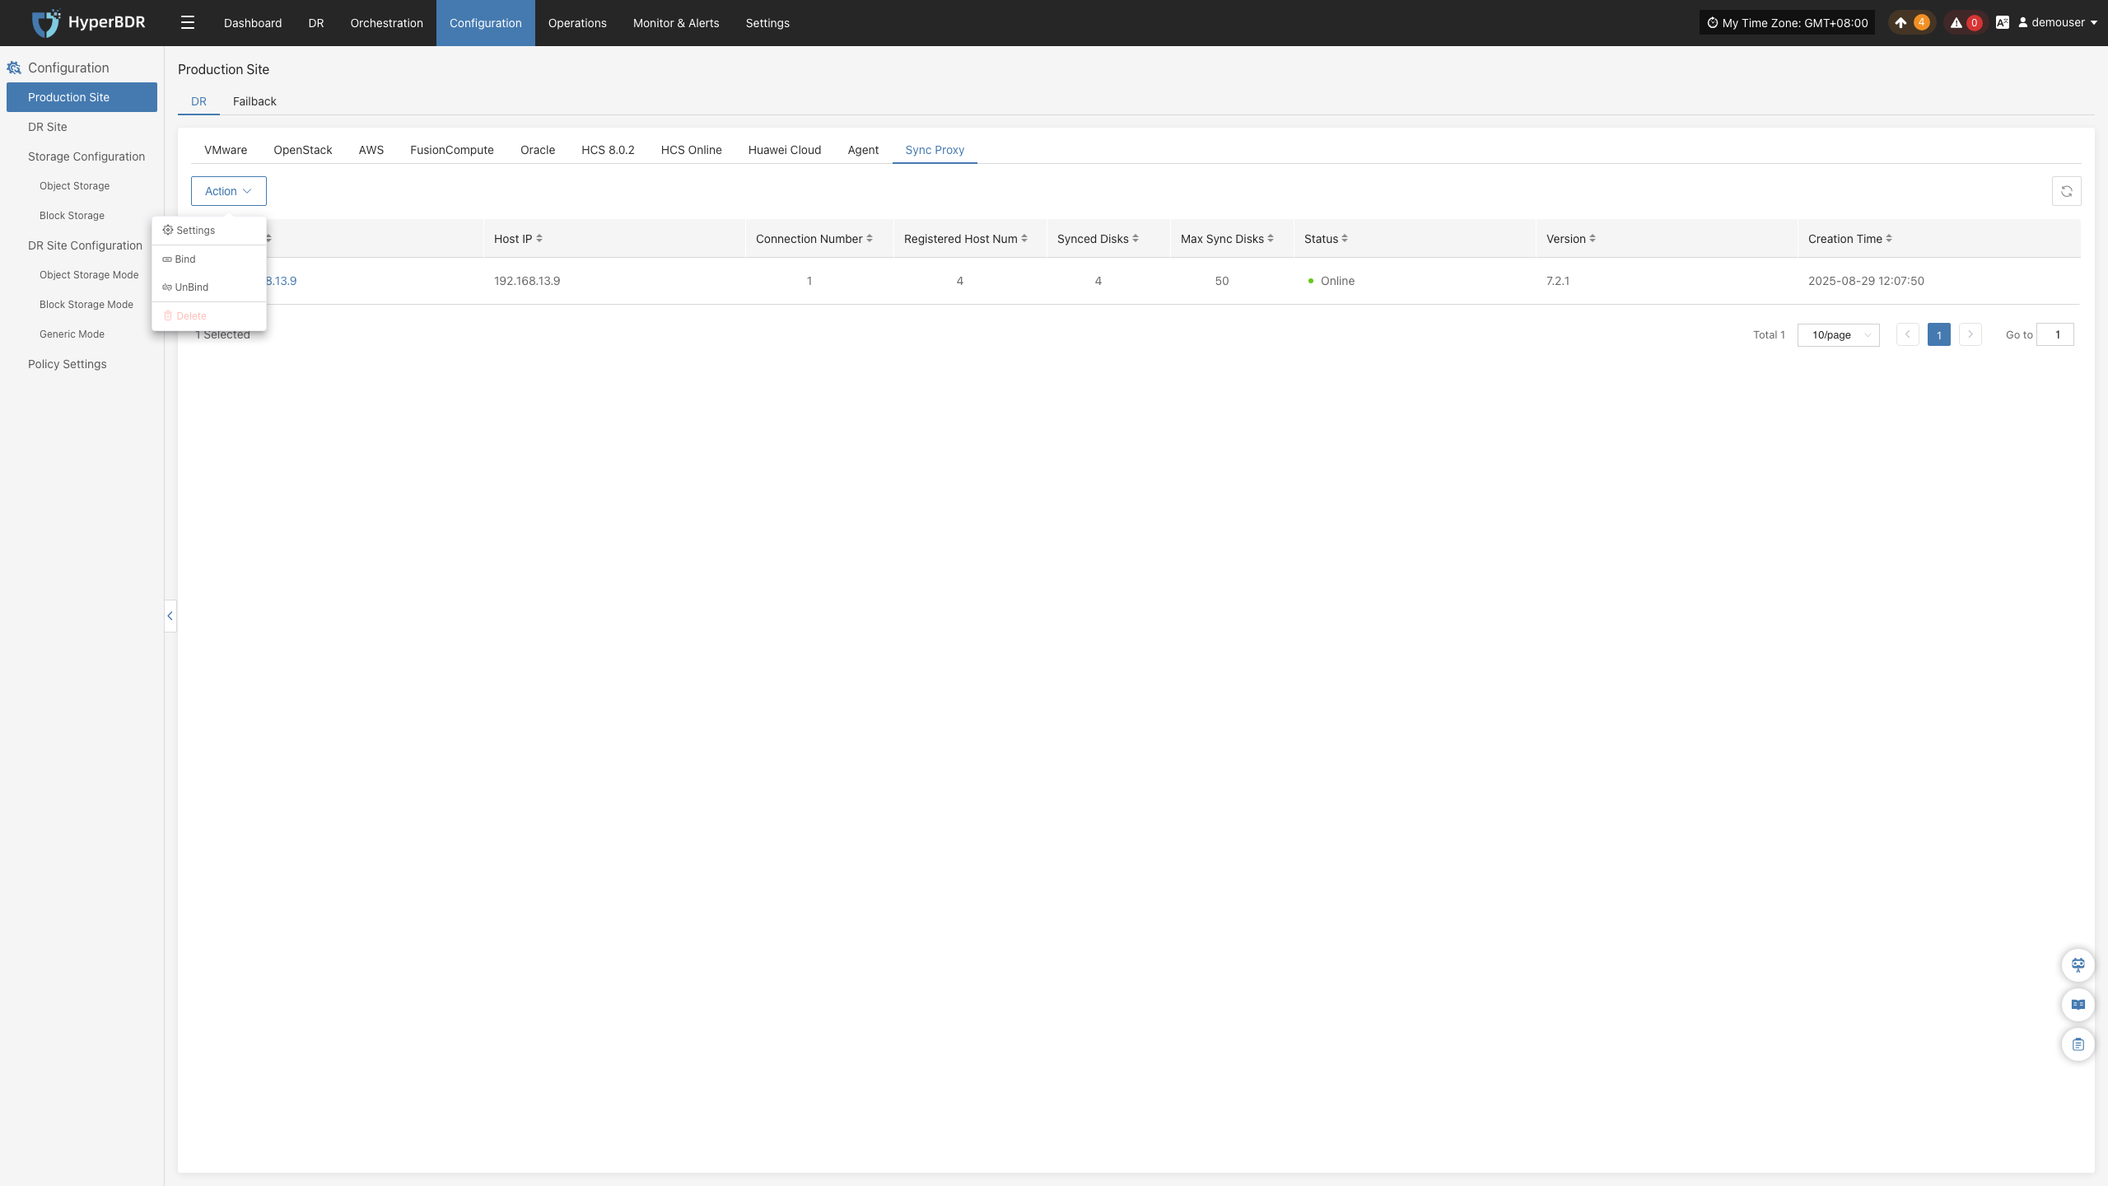The image size is (2108, 1186).
Task: Sort by Creation Time column arrows
Action: tap(1889, 239)
